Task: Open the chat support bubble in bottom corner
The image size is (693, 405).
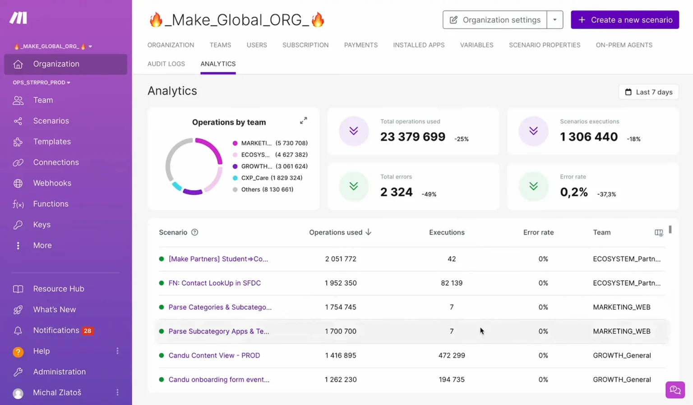Action: [x=675, y=390]
